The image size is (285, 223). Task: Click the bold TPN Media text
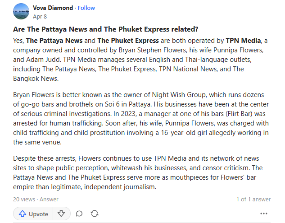pyautogui.click(x=243, y=41)
